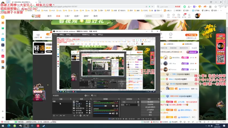Open the Steam icon in the taskbar

point(43,126)
